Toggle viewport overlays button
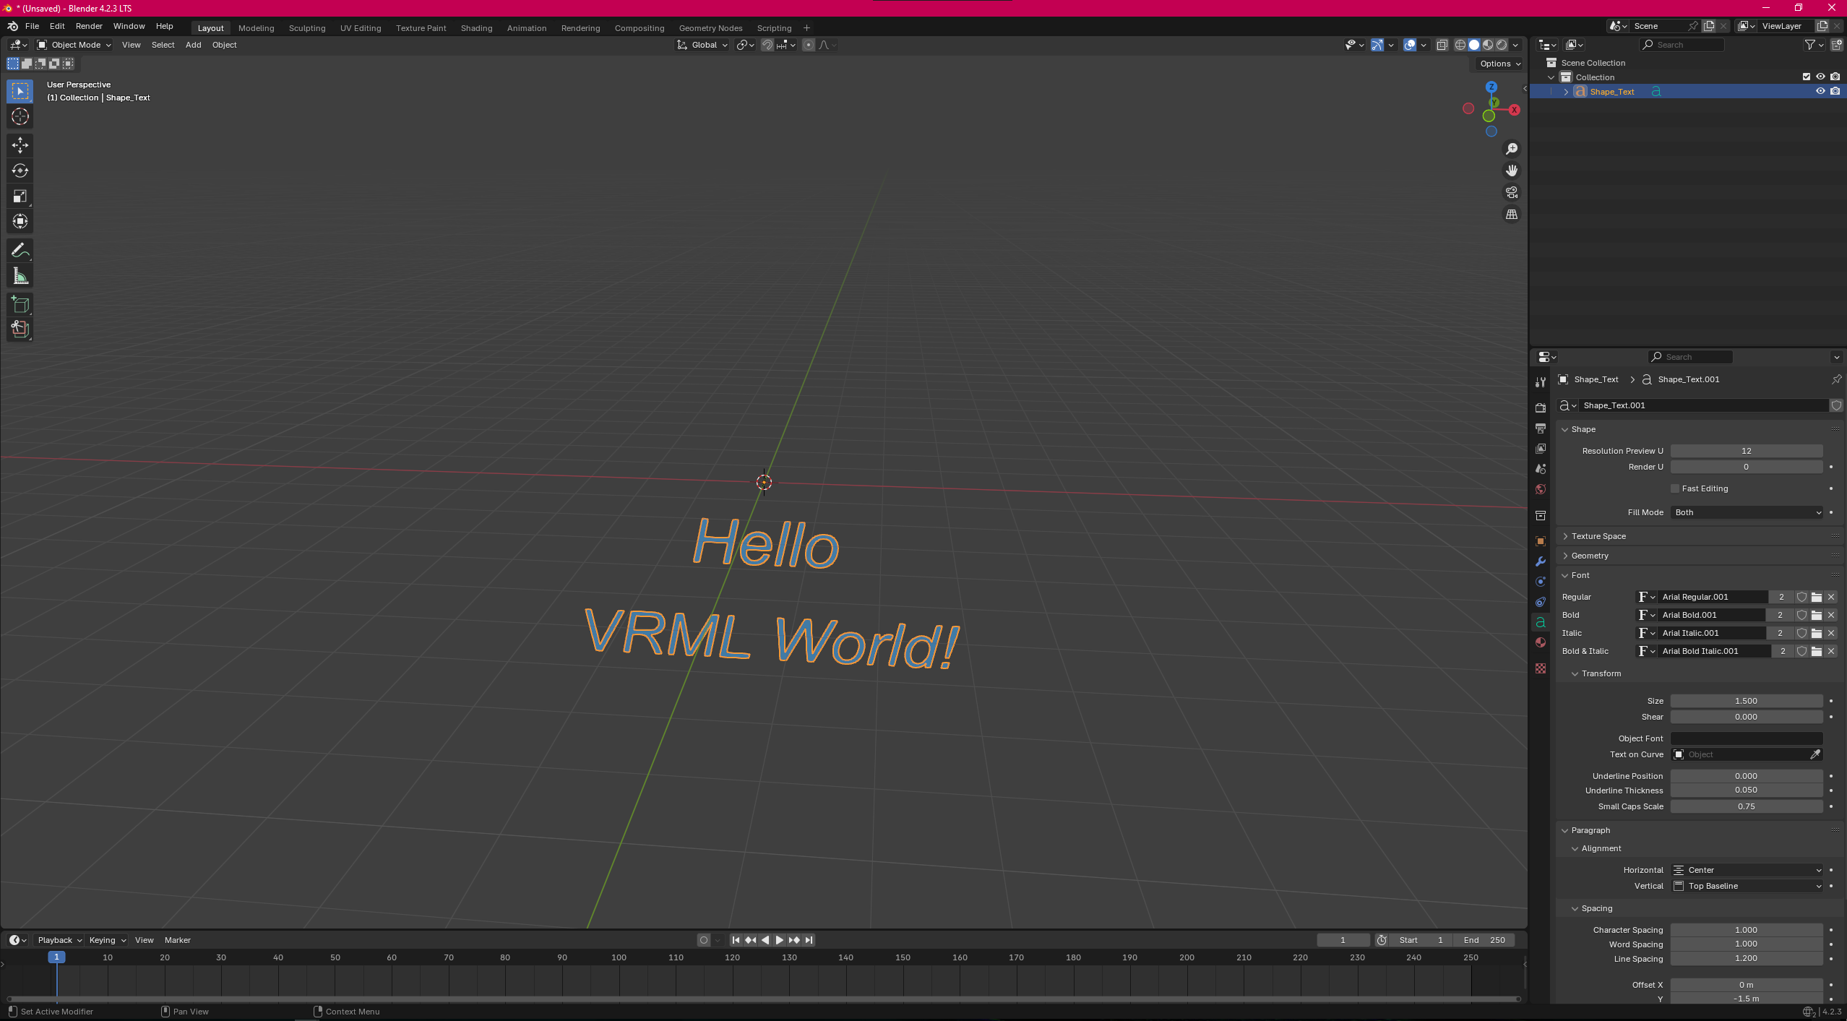The height and width of the screenshot is (1021, 1847). [x=1409, y=45]
